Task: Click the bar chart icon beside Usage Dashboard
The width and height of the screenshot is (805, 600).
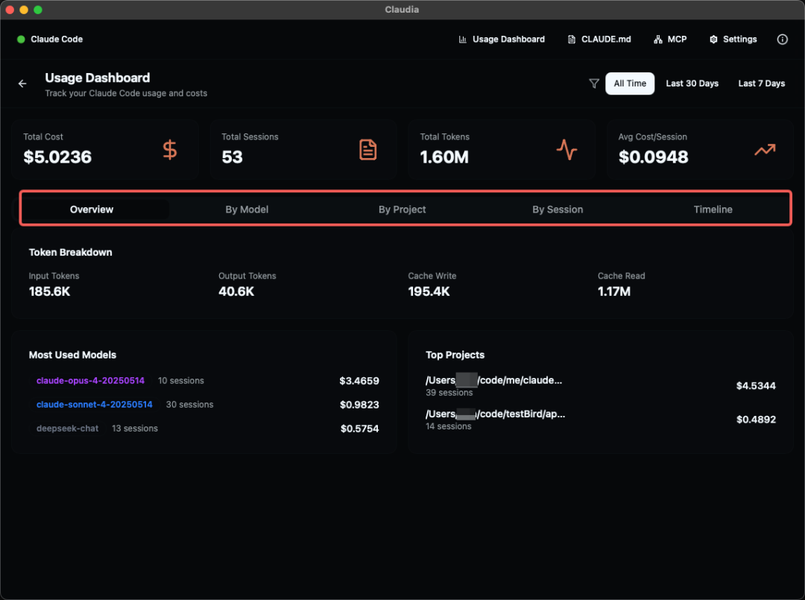Action: point(463,40)
